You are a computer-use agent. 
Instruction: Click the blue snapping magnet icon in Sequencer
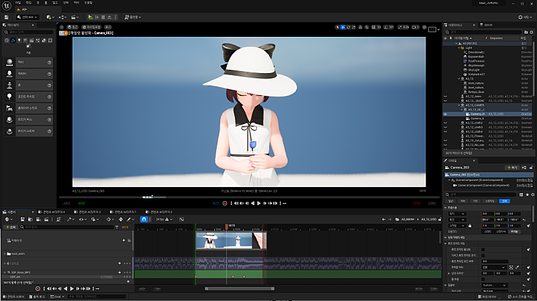(143, 219)
